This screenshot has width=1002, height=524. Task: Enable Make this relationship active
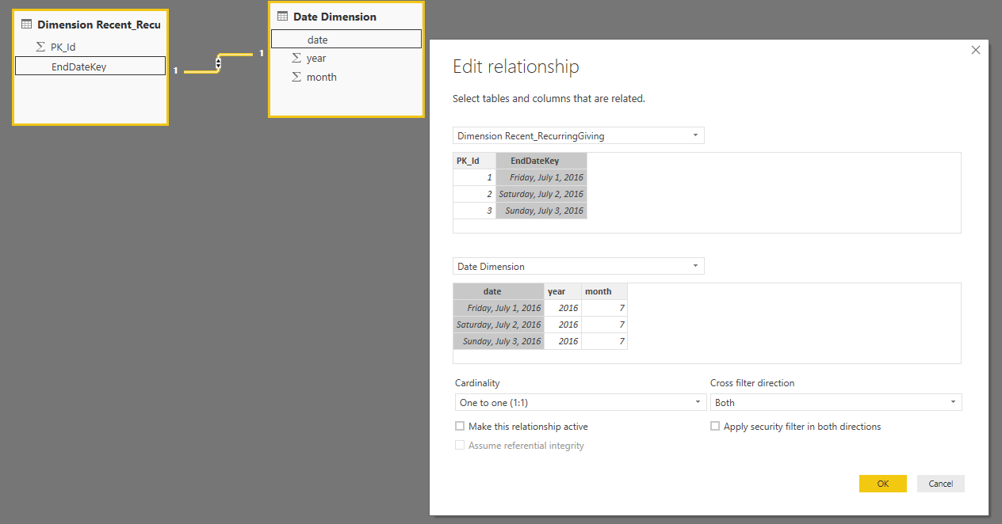[460, 426]
